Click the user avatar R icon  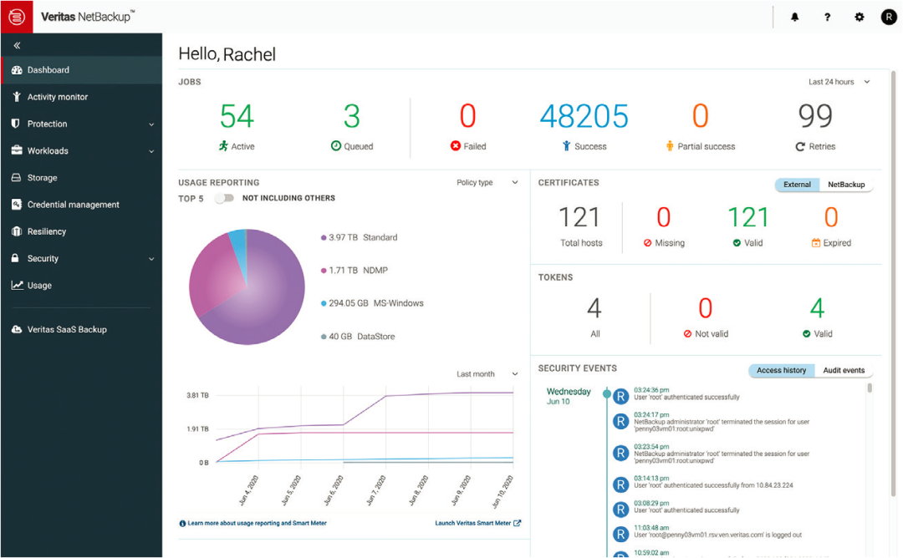[x=888, y=17]
